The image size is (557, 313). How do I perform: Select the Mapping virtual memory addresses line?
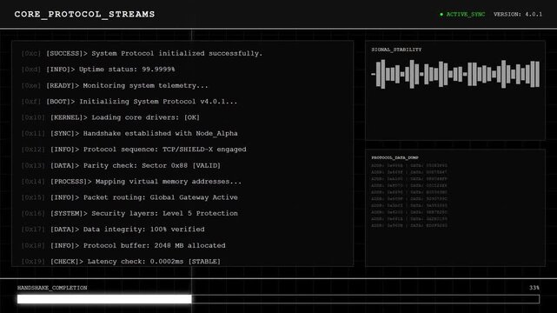[x=131, y=182]
